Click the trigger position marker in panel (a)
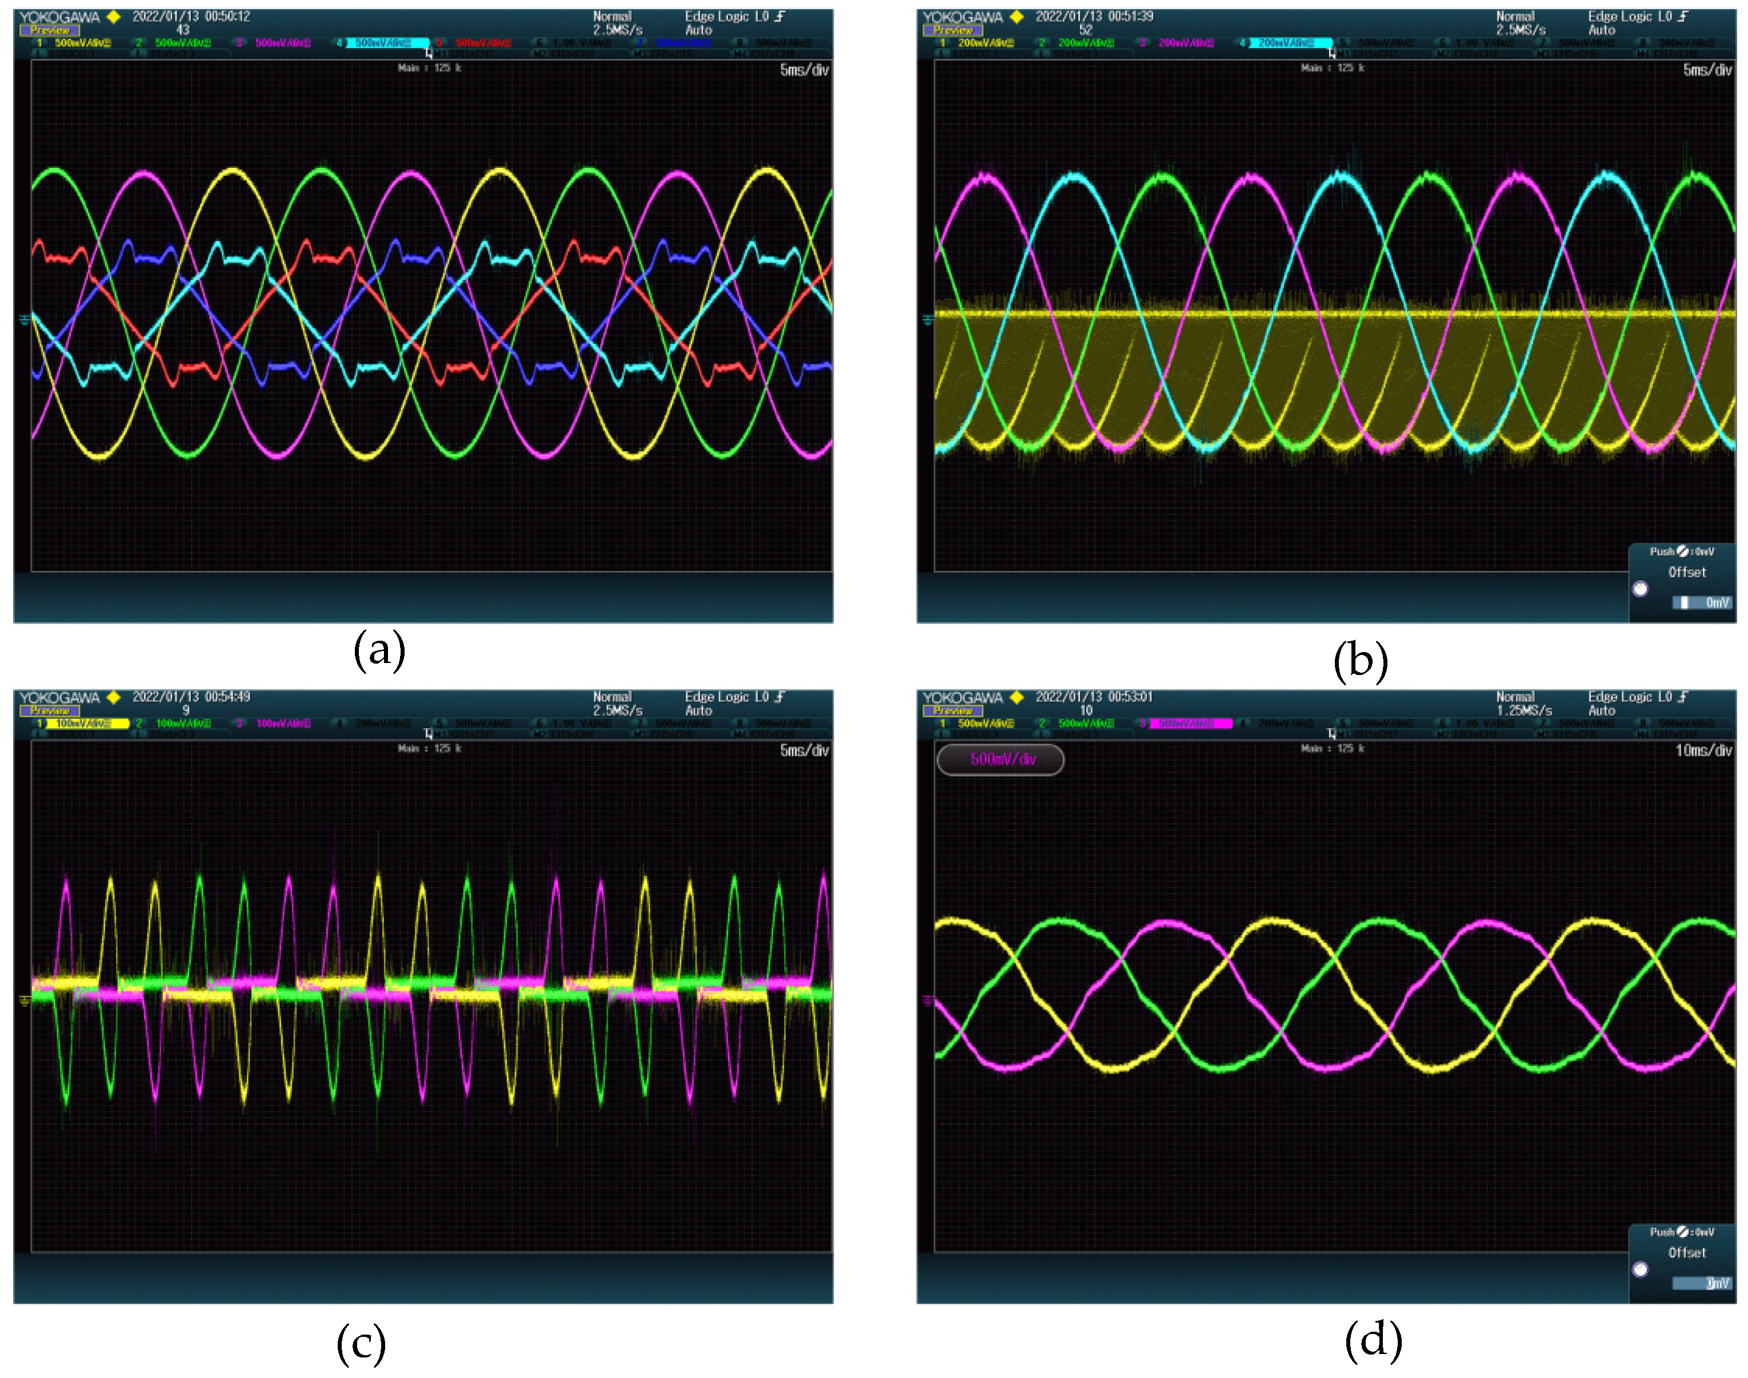 (x=429, y=54)
